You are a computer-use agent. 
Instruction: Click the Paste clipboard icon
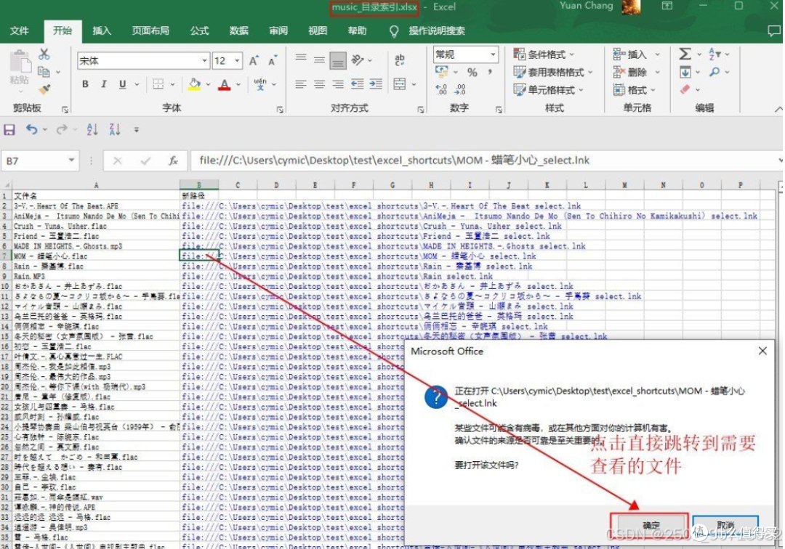[x=20, y=62]
